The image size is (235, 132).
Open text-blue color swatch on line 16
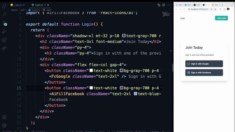[x=135, y=93]
